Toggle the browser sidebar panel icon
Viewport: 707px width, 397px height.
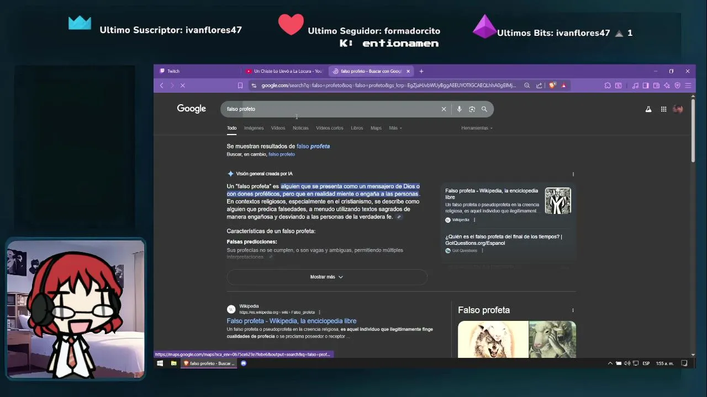[x=646, y=85]
